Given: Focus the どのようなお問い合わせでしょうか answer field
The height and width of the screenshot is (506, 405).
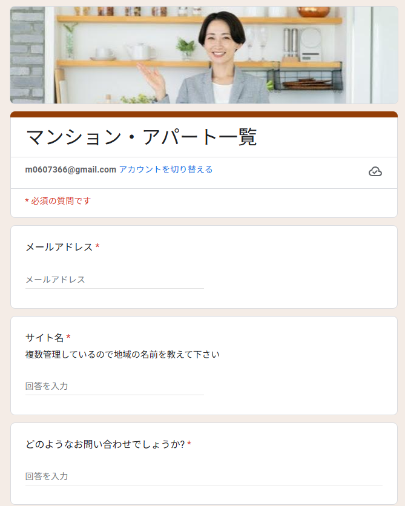Looking at the screenshot, I should (204, 476).
